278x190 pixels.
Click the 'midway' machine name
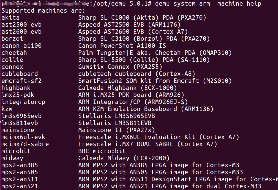(x=12, y=158)
